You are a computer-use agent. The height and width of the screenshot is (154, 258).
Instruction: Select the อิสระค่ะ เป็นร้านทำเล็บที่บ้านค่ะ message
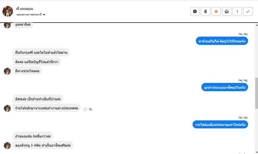(38, 98)
